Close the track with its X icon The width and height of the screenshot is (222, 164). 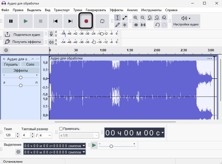click(4, 59)
